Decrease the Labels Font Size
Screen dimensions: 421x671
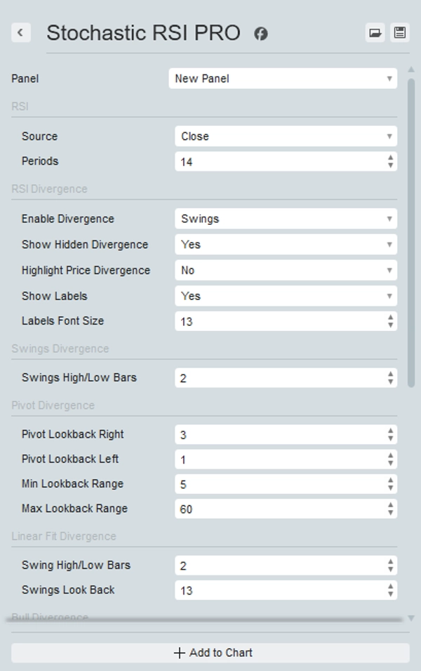click(392, 325)
